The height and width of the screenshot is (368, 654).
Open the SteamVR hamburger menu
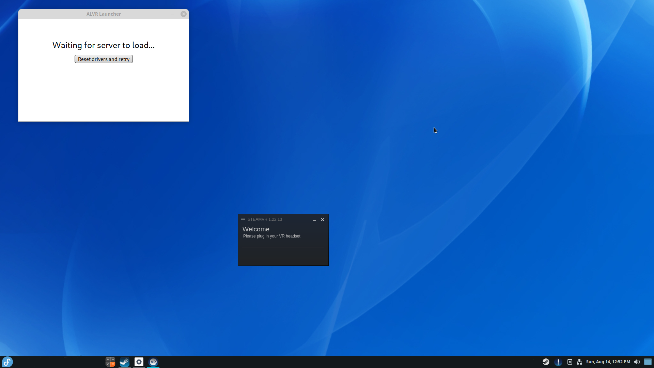point(243,219)
